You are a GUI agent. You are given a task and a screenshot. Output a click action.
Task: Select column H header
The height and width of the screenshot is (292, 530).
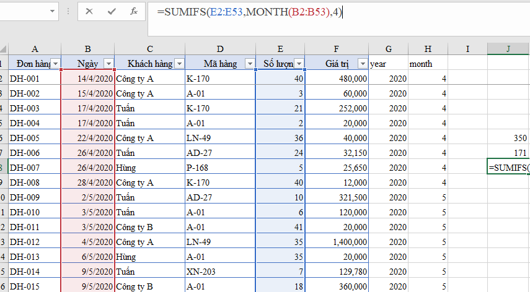[x=428, y=49]
